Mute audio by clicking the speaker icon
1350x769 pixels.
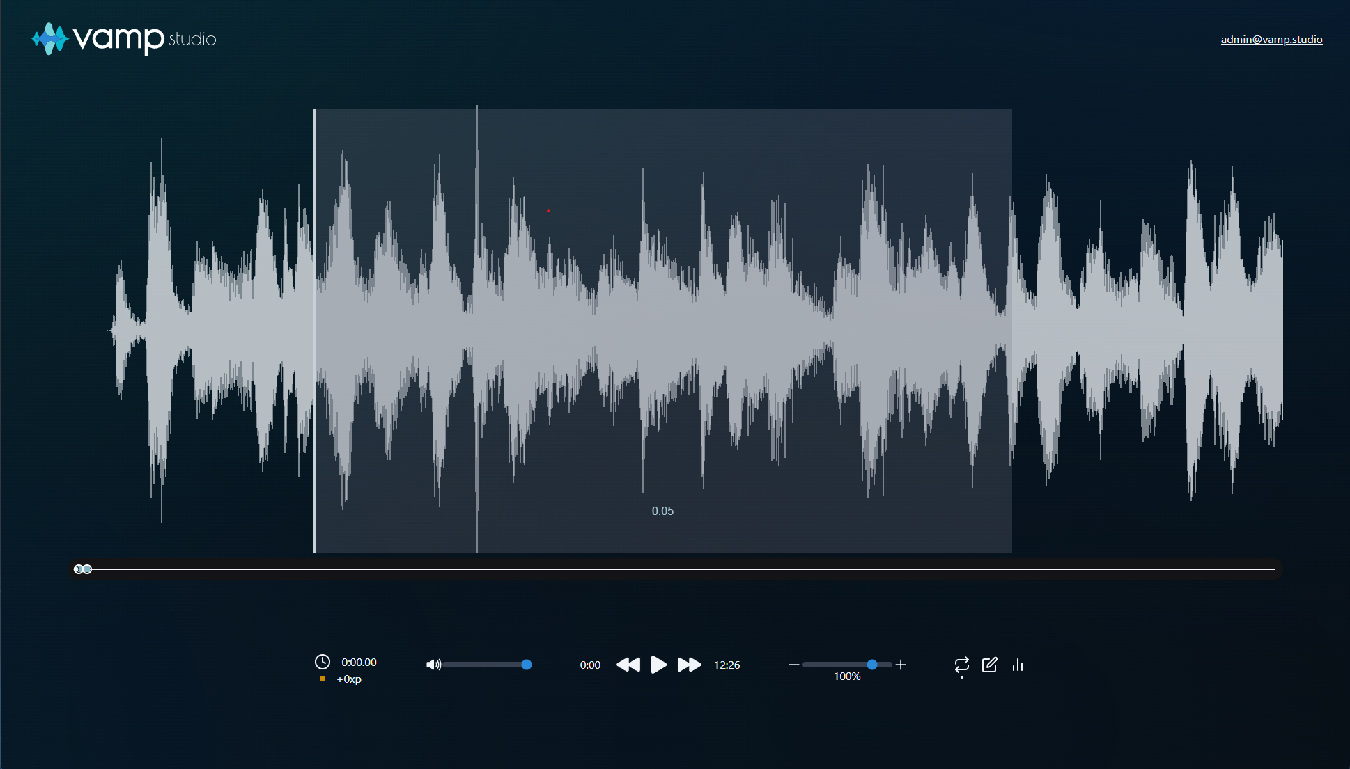click(x=433, y=665)
